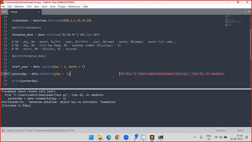The width and height of the screenshot is (252, 142).
Task: Open the Find menu
Action: pos(29,7)
